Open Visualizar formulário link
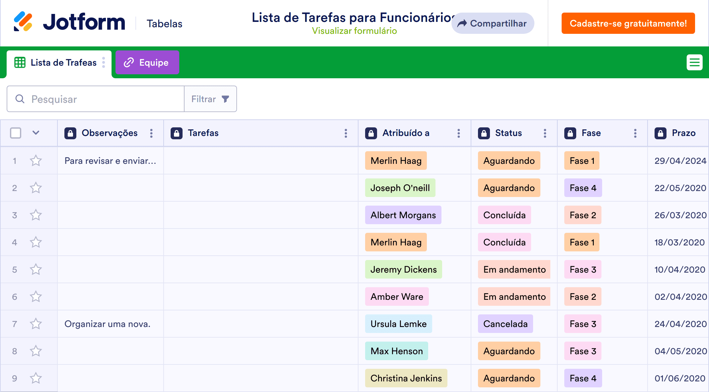This screenshot has width=709, height=392. [354, 31]
